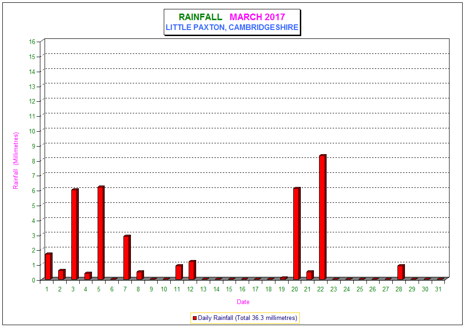This screenshot has height=327, width=465.
Task: Click the red Daily Rainfall legend swatch
Action: pos(195,318)
